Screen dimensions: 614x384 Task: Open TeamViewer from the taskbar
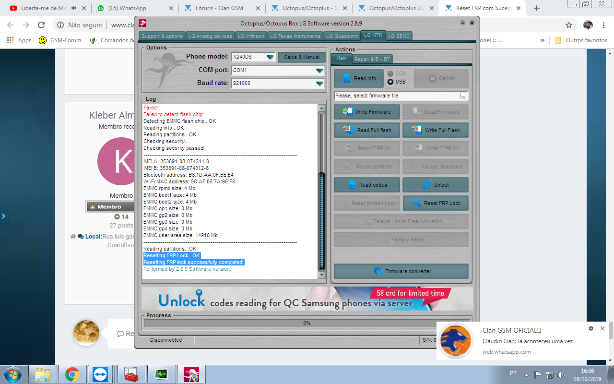click(101, 374)
